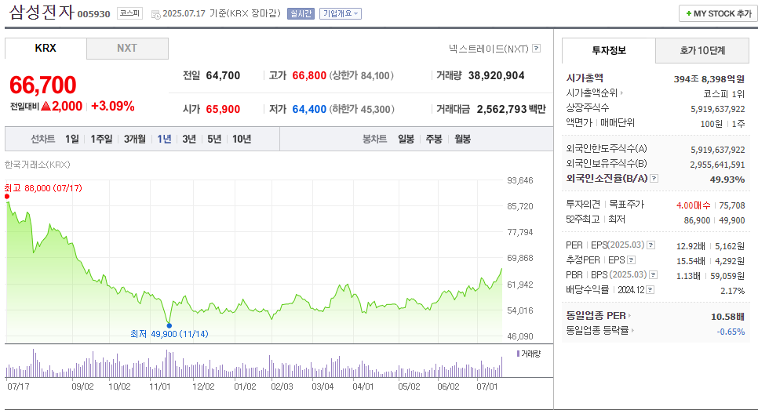
Task: Select the 3년 line chart period
Action: [189, 139]
